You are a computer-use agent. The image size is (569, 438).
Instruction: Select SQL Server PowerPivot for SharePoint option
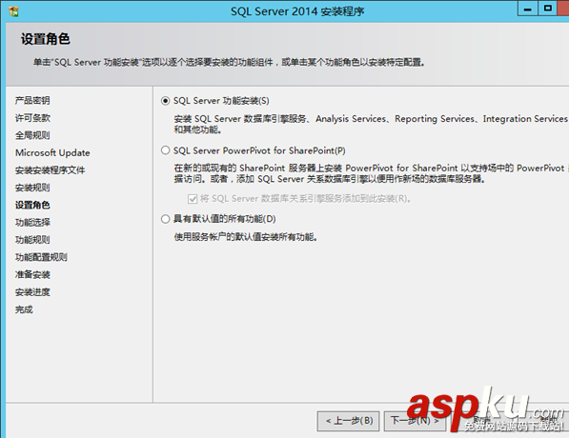pos(165,150)
